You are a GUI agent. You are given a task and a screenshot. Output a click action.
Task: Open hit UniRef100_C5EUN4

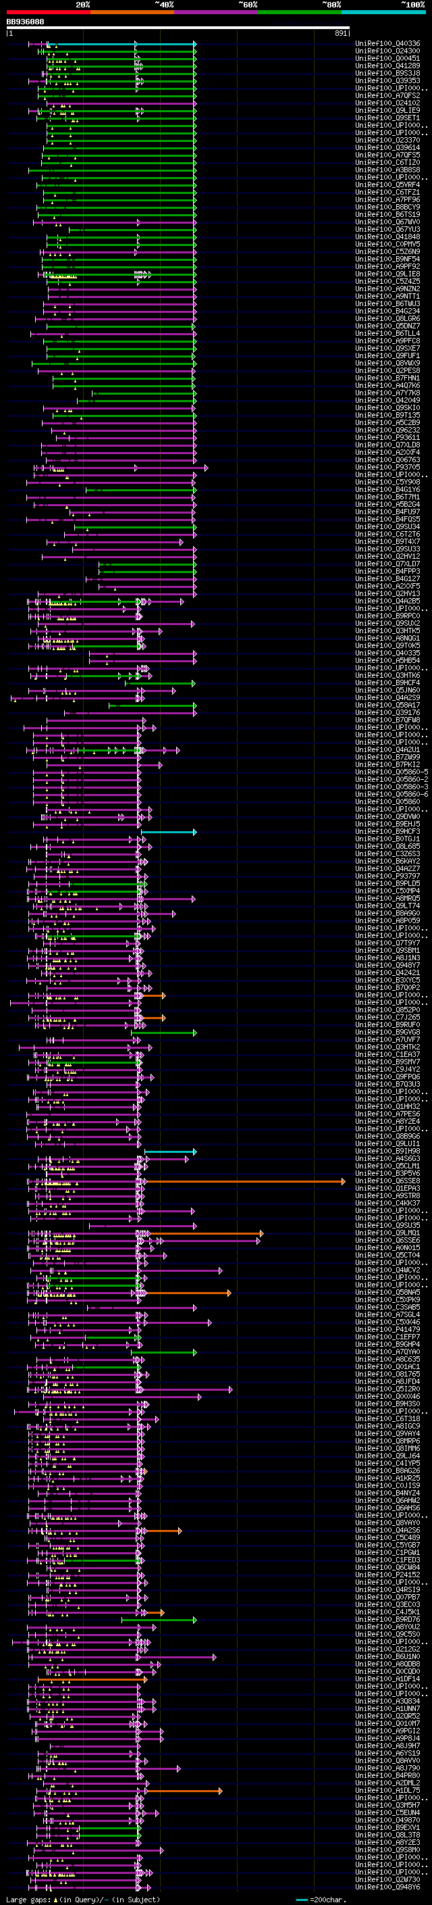pyautogui.click(x=387, y=1813)
